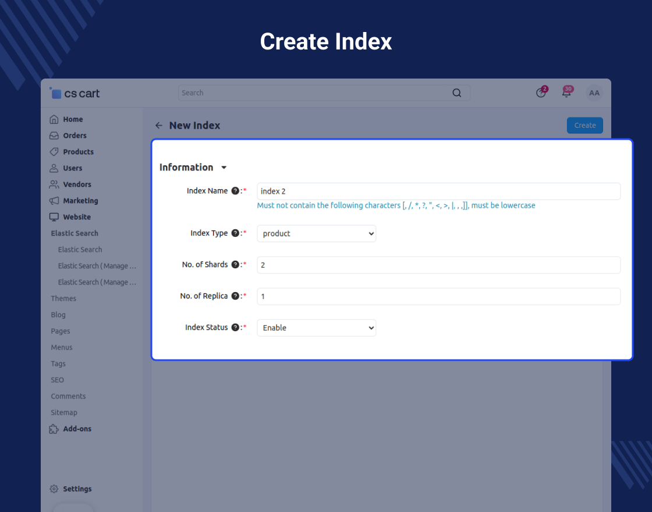
Task: Click the No. of Shards help icon
Action: tap(235, 265)
